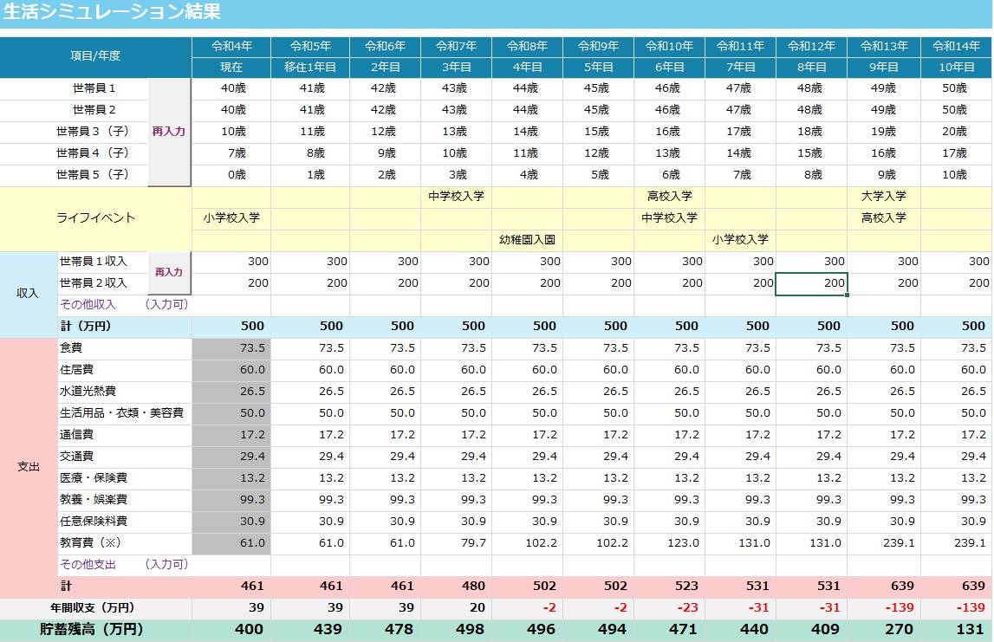
Task: Click the 再入力 button beside household member ages
Action: [169, 132]
